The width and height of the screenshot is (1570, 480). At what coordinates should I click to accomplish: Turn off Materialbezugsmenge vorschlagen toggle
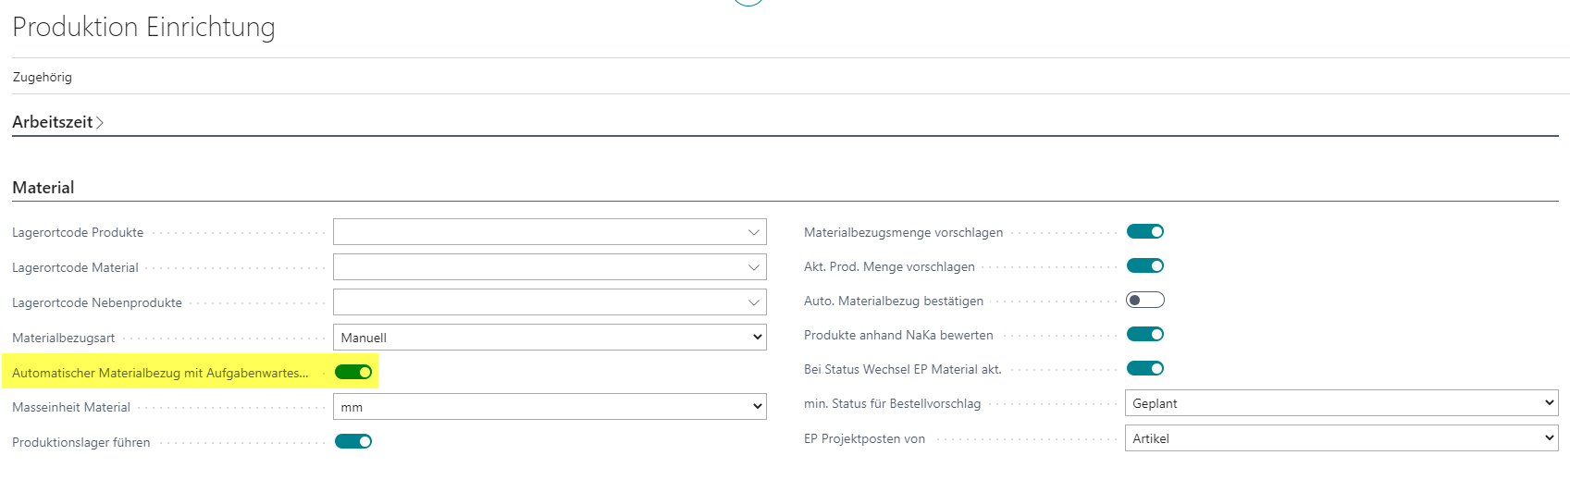click(x=1145, y=231)
